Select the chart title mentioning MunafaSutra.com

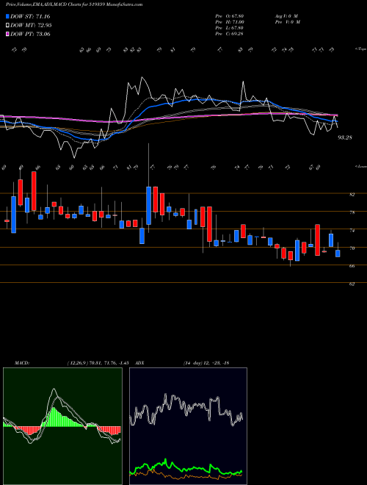74,5
